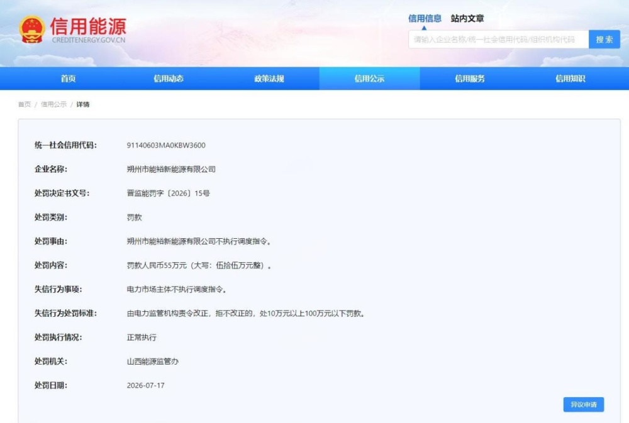This screenshot has height=423, width=629.
Task: Click the 信用公示 breadcrumb link
Action: (53, 104)
